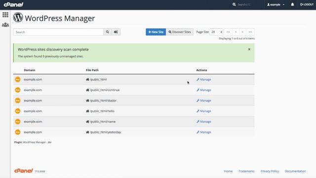Focus the WordPress sites search field

click(58, 32)
